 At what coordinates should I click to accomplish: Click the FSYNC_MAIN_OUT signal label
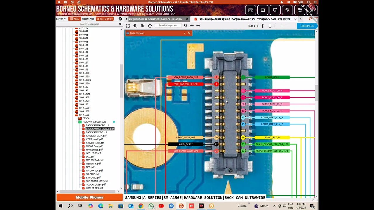click(186, 138)
